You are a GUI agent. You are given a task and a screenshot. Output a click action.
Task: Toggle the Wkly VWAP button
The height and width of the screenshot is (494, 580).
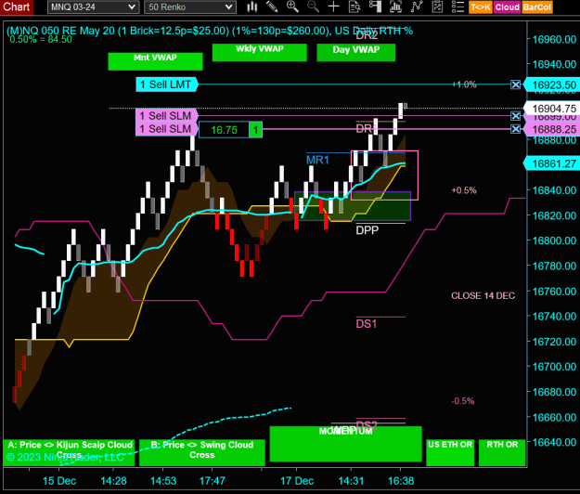click(259, 52)
